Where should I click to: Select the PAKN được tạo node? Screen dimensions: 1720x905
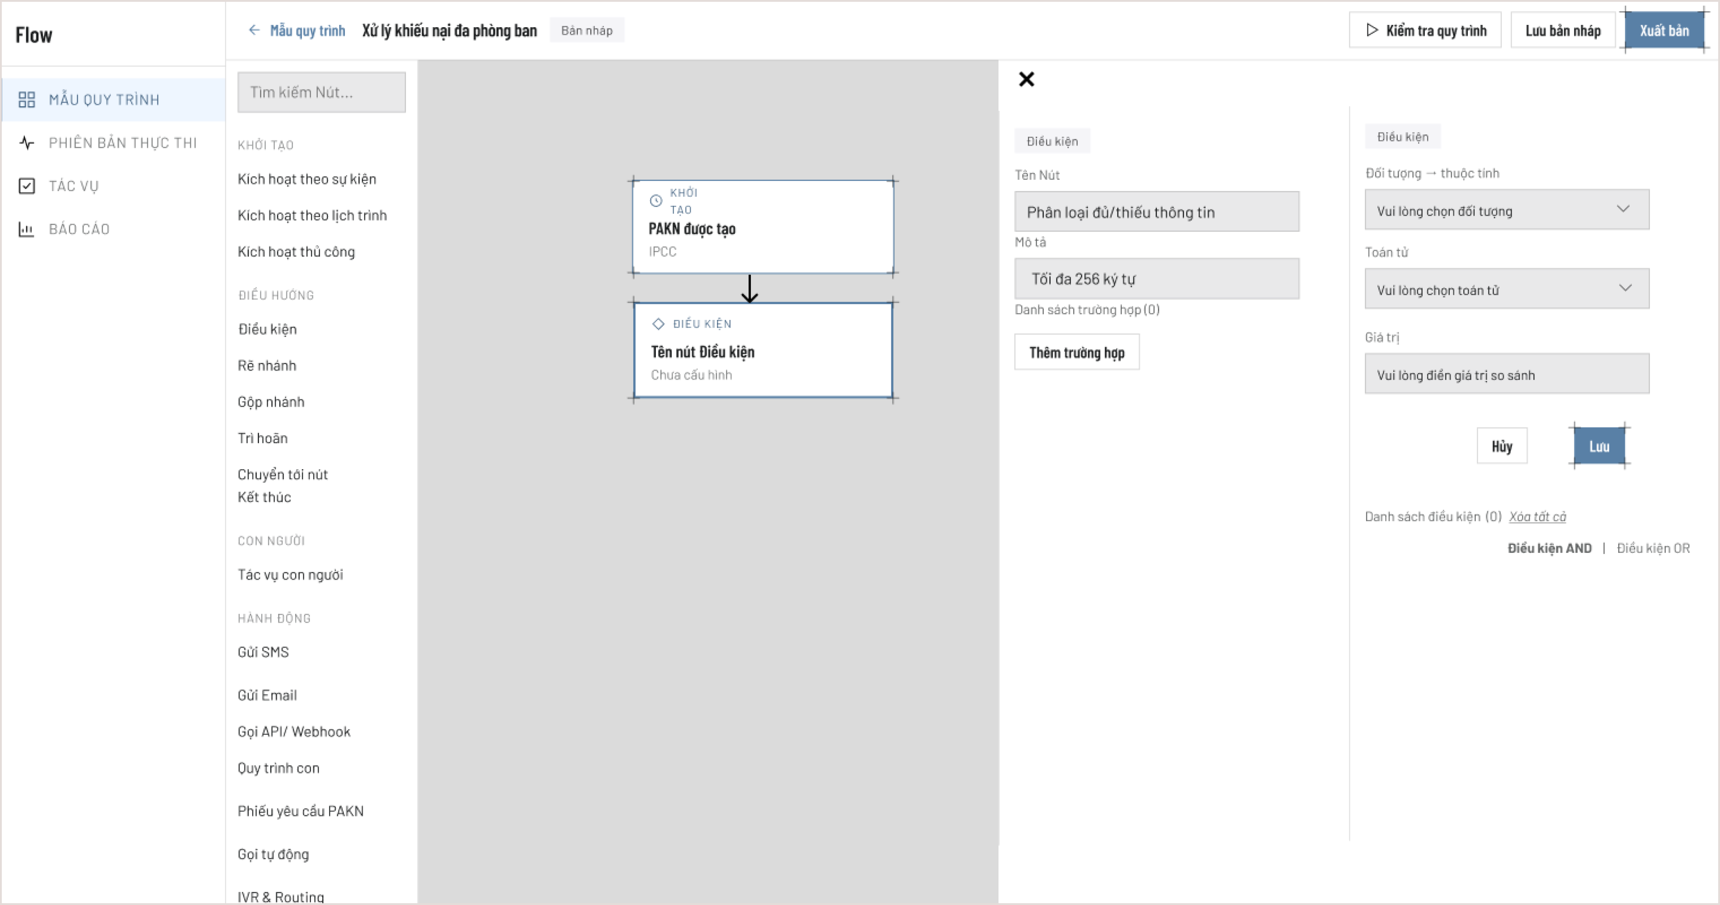[x=763, y=227]
